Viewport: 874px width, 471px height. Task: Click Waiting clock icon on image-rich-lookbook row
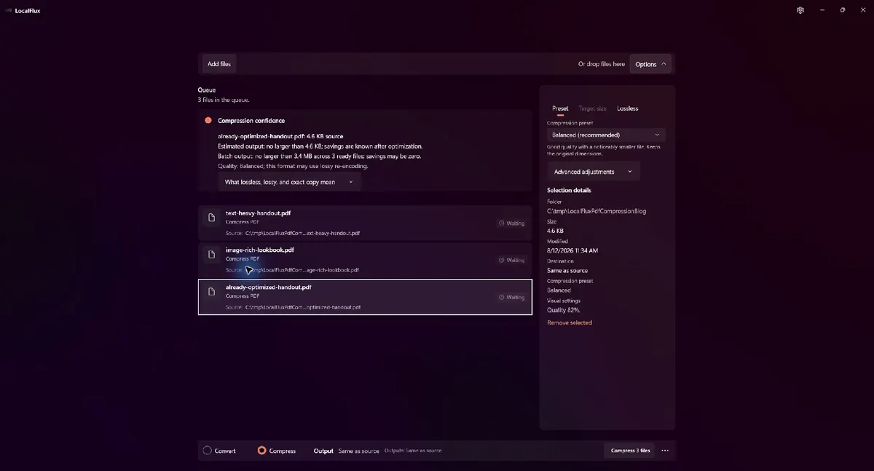pyautogui.click(x=502, y=260)
